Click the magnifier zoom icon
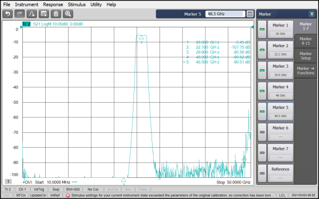The width and height of the screenshot is (319, 199). point(68,14)
